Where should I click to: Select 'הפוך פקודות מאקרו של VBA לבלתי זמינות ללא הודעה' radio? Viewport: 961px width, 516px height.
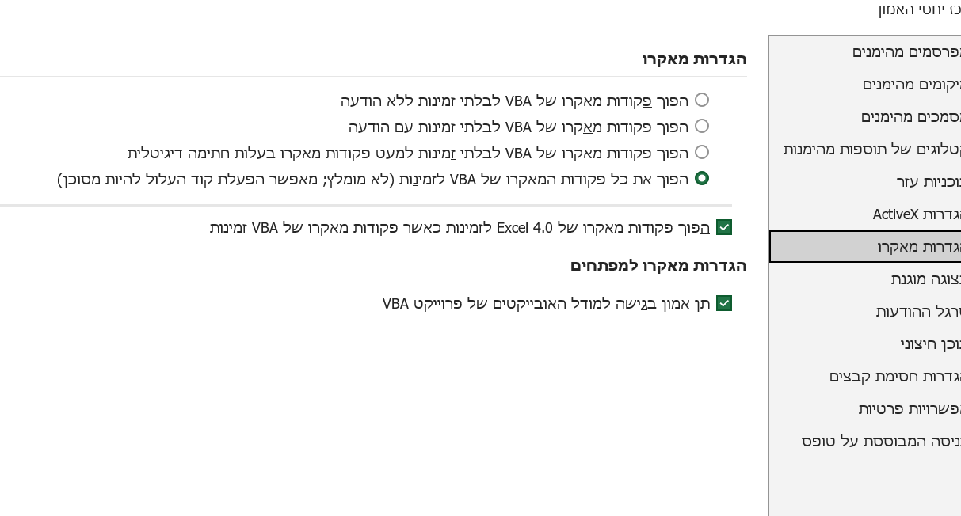tap(701, 101)
